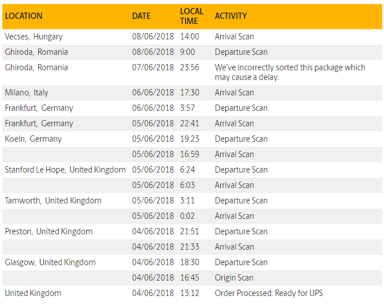Select the Tamworth, United Kingdom entry
384x304 pixels.
[x=53, y=201]
